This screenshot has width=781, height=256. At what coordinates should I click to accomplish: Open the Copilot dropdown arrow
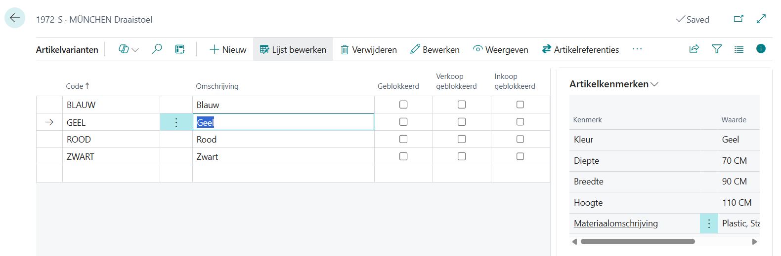[135, 50]
